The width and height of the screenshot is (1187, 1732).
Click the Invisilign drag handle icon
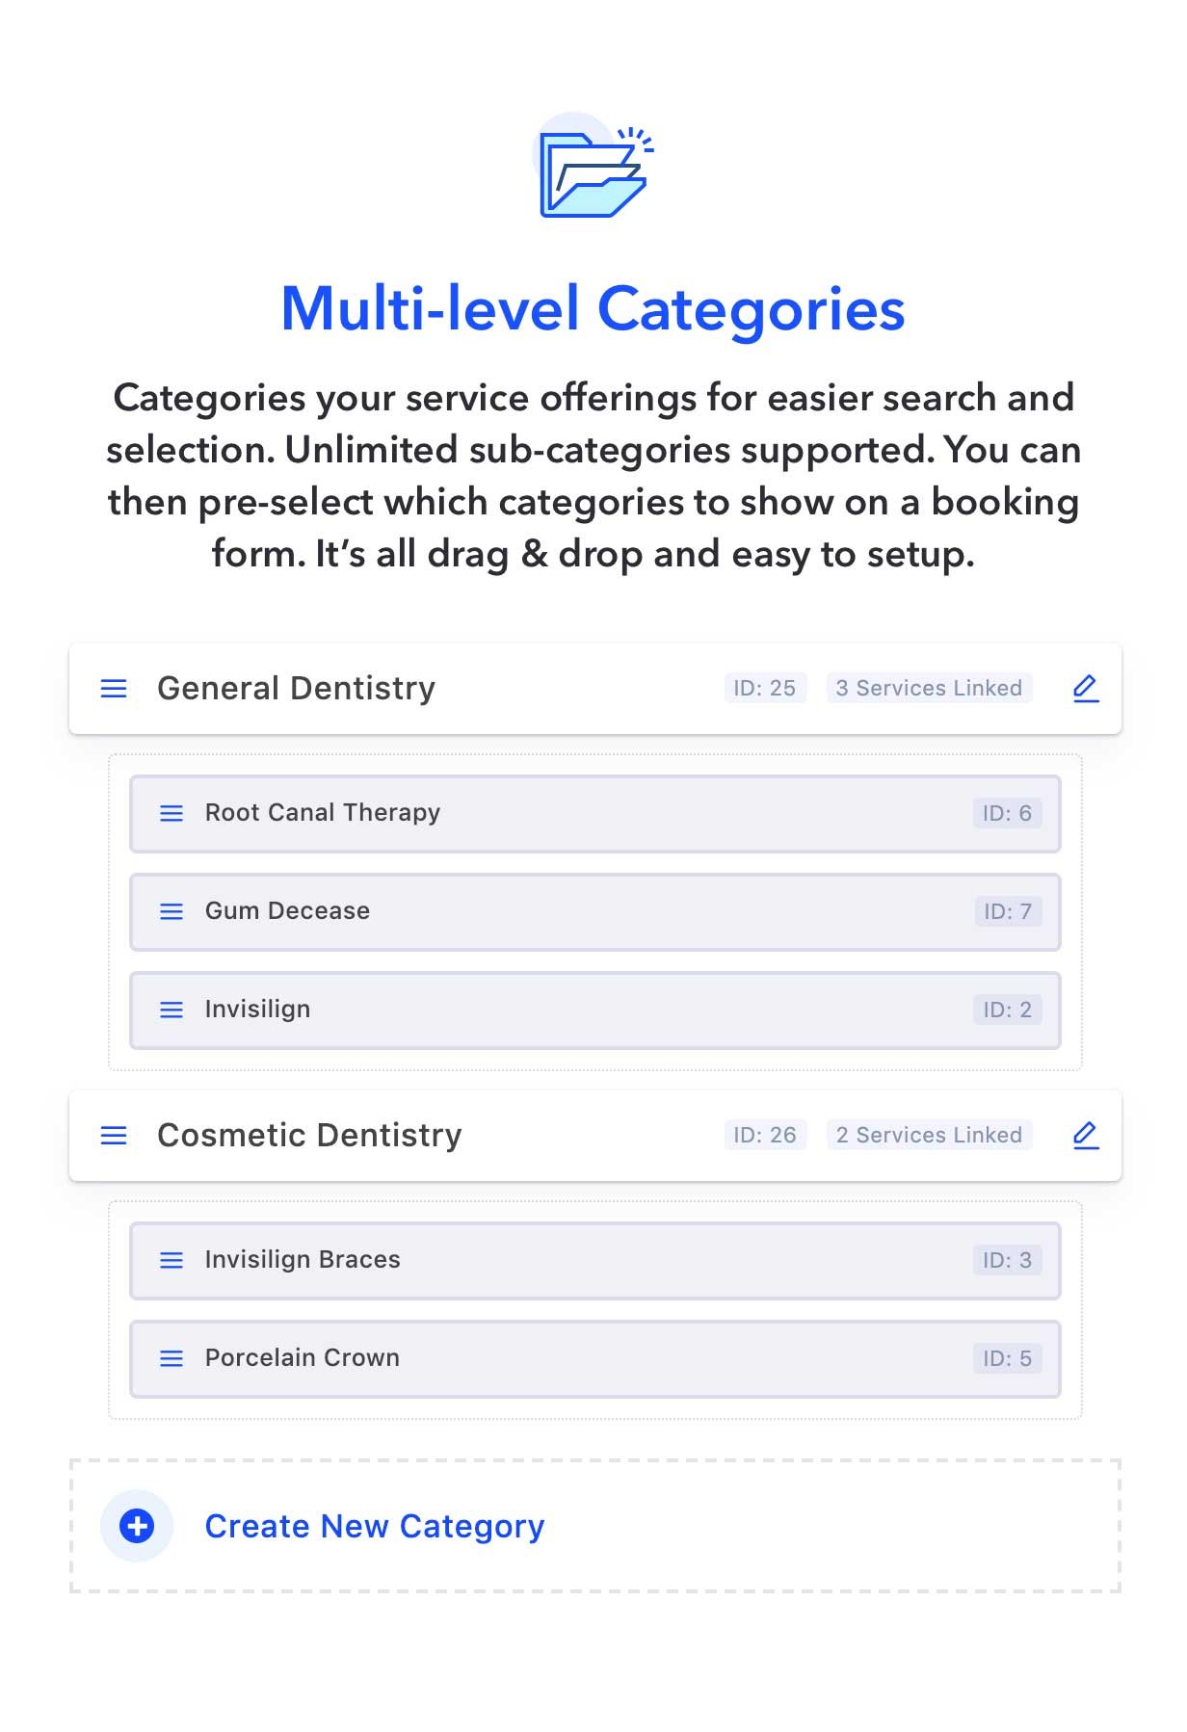tap(171, 1010)
